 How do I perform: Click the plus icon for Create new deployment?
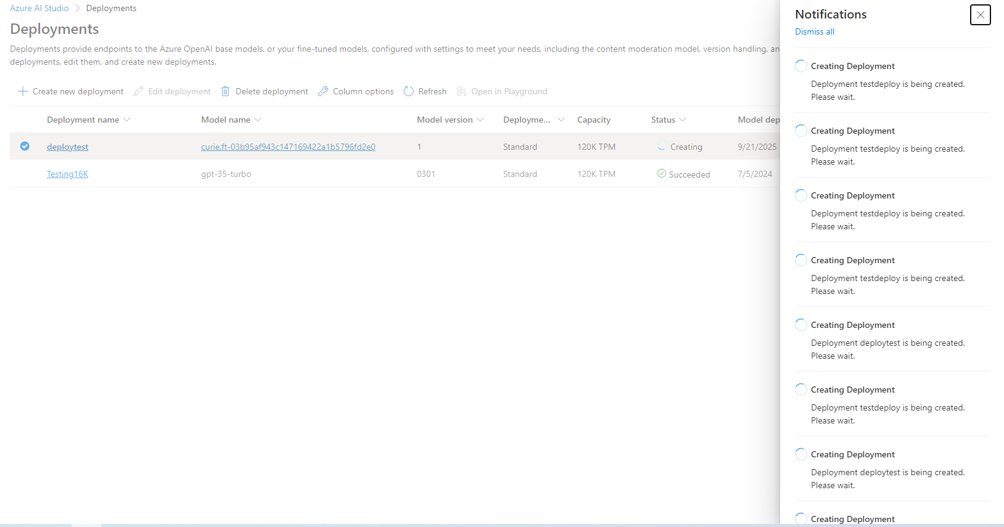tap(23, 91)
